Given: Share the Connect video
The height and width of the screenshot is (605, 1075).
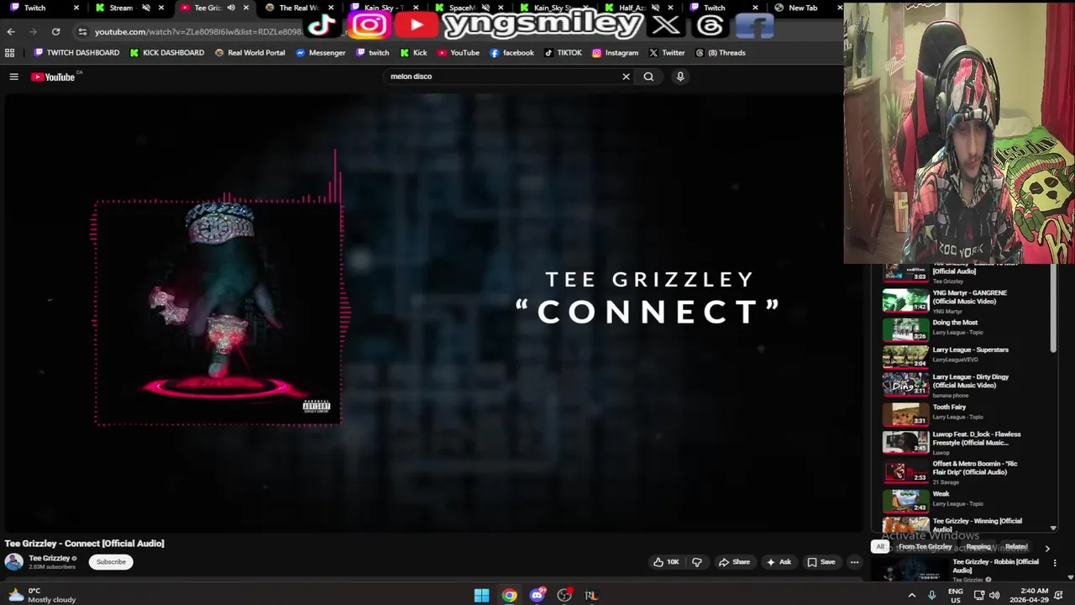Looking at the screenshot, I should [734, 562].
